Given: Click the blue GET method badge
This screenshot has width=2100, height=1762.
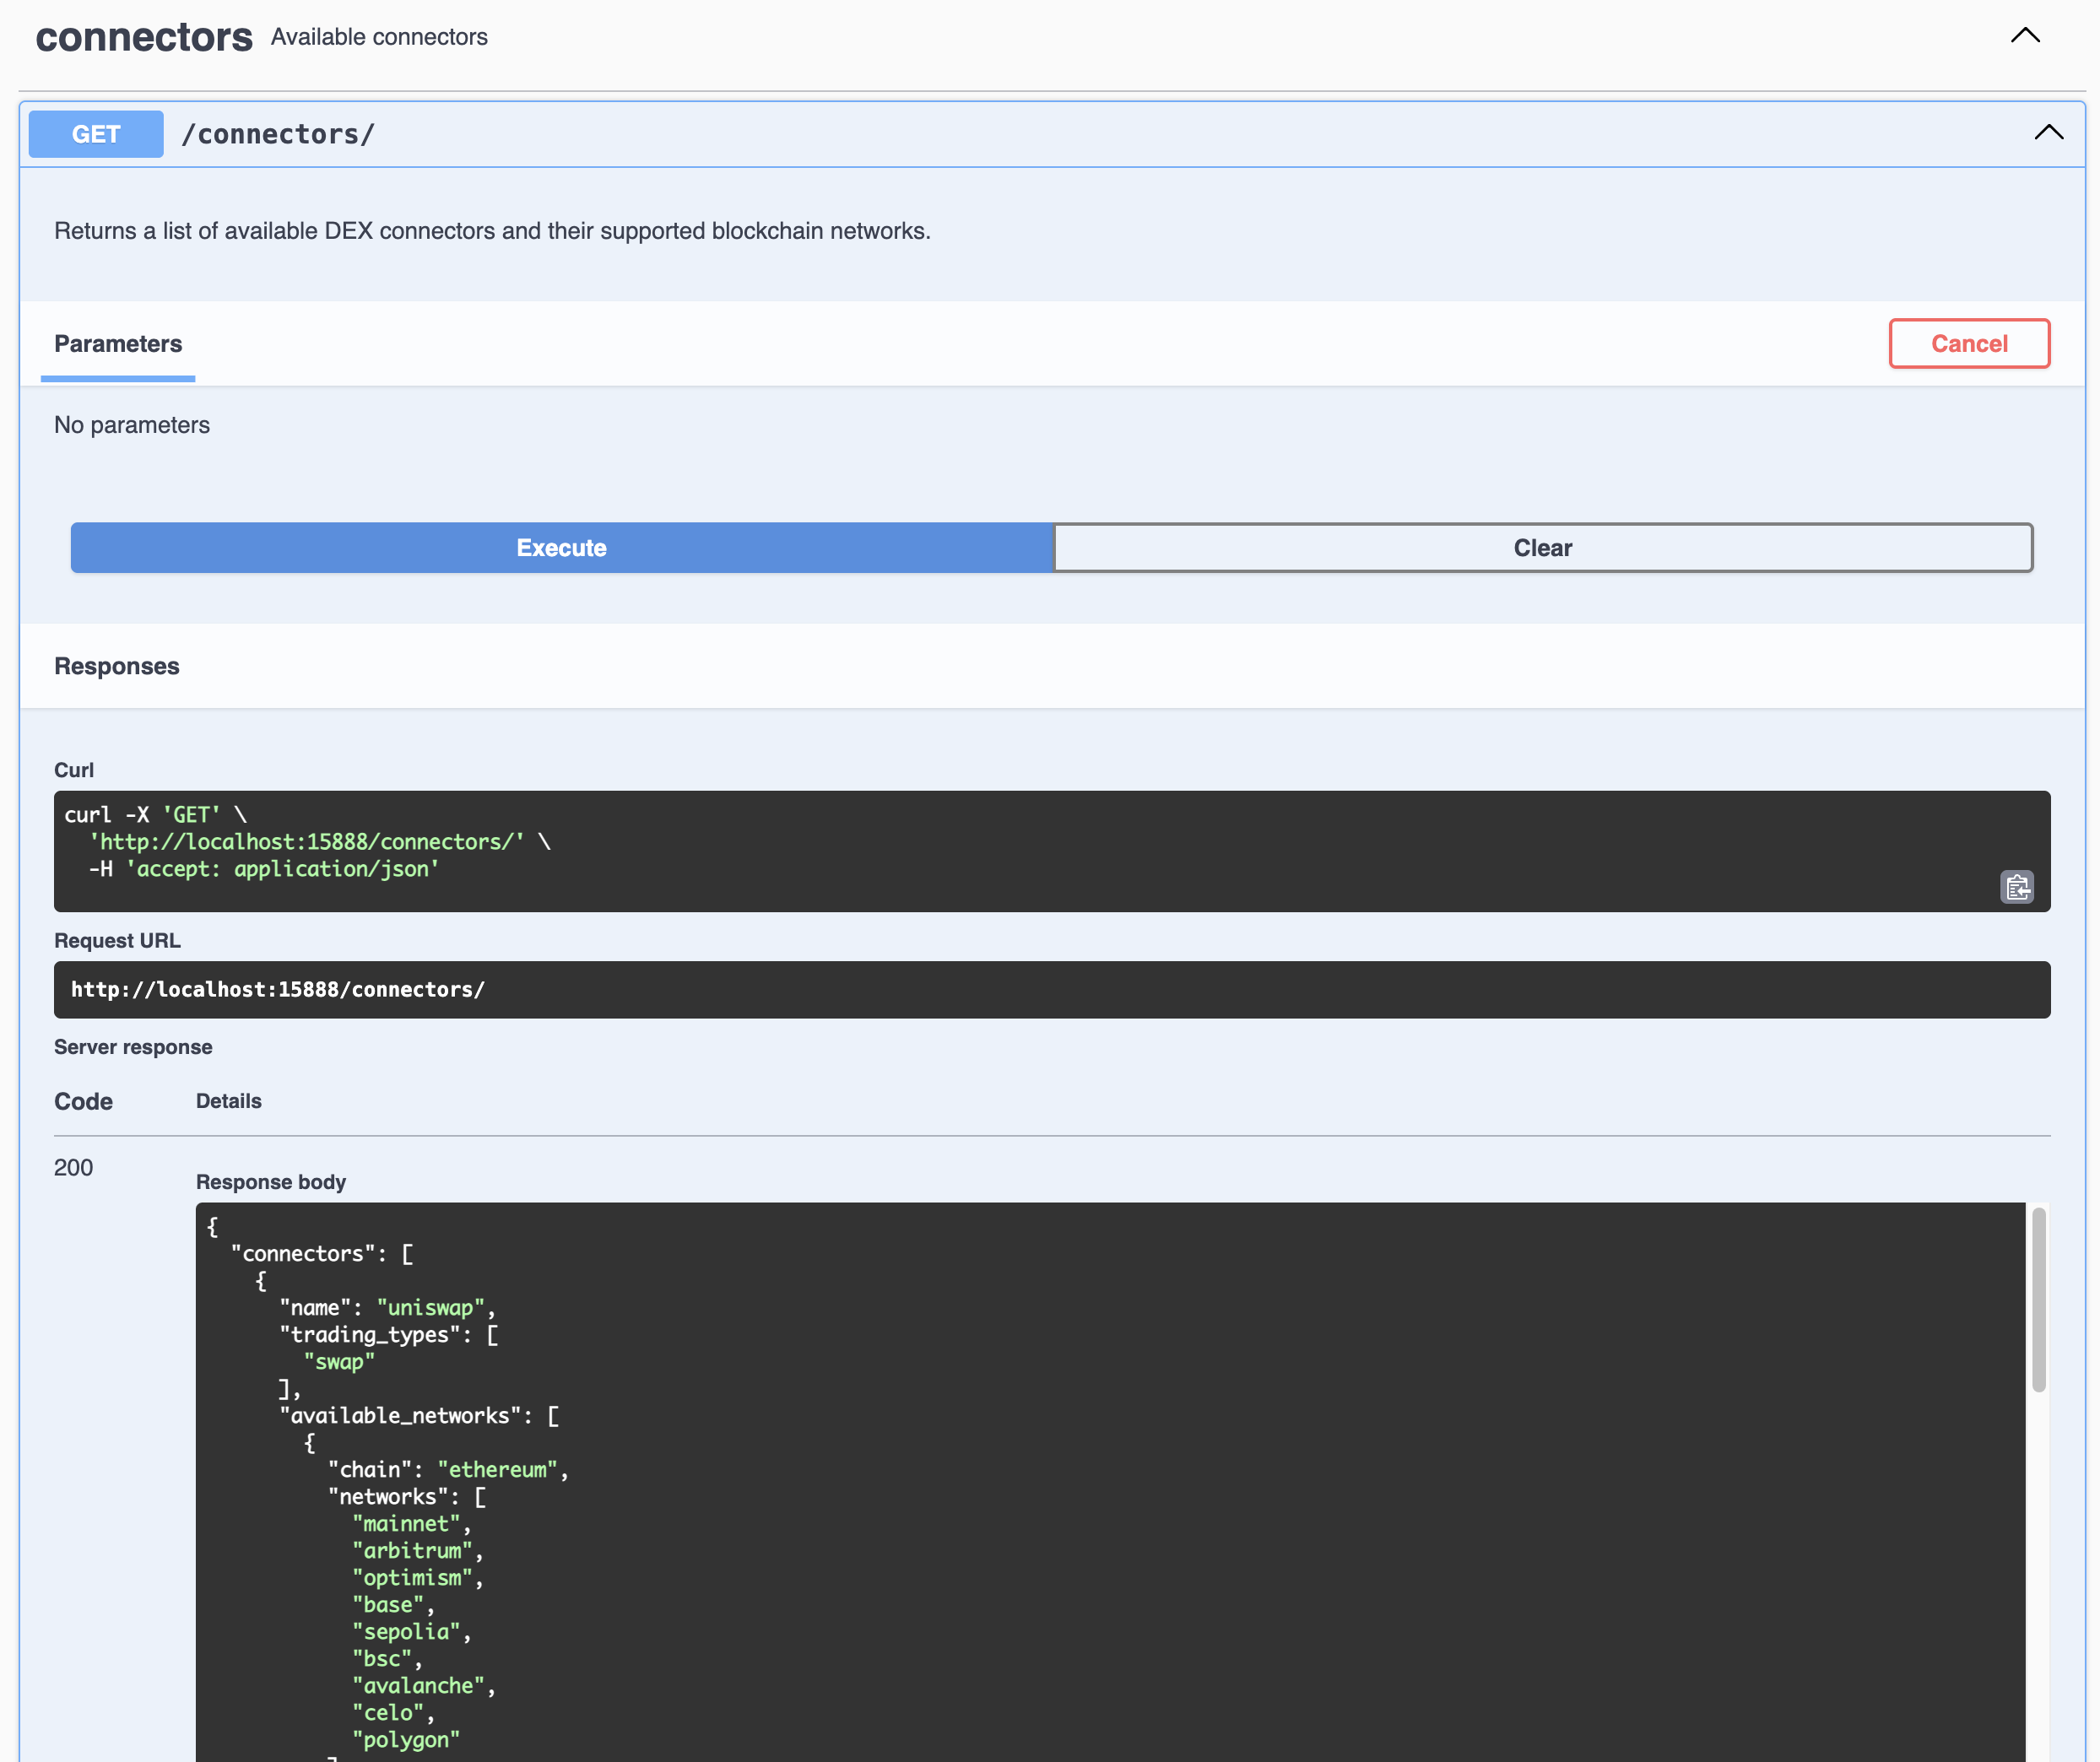Looking at the screenshot, I should pyautogui.click(x=96, y=134).
